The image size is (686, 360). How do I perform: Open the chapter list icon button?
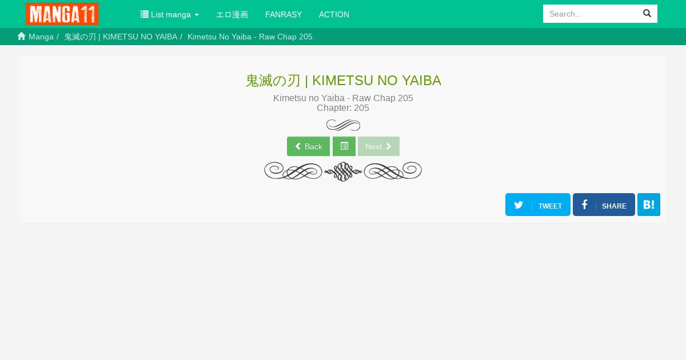click(x=344, y=146)
